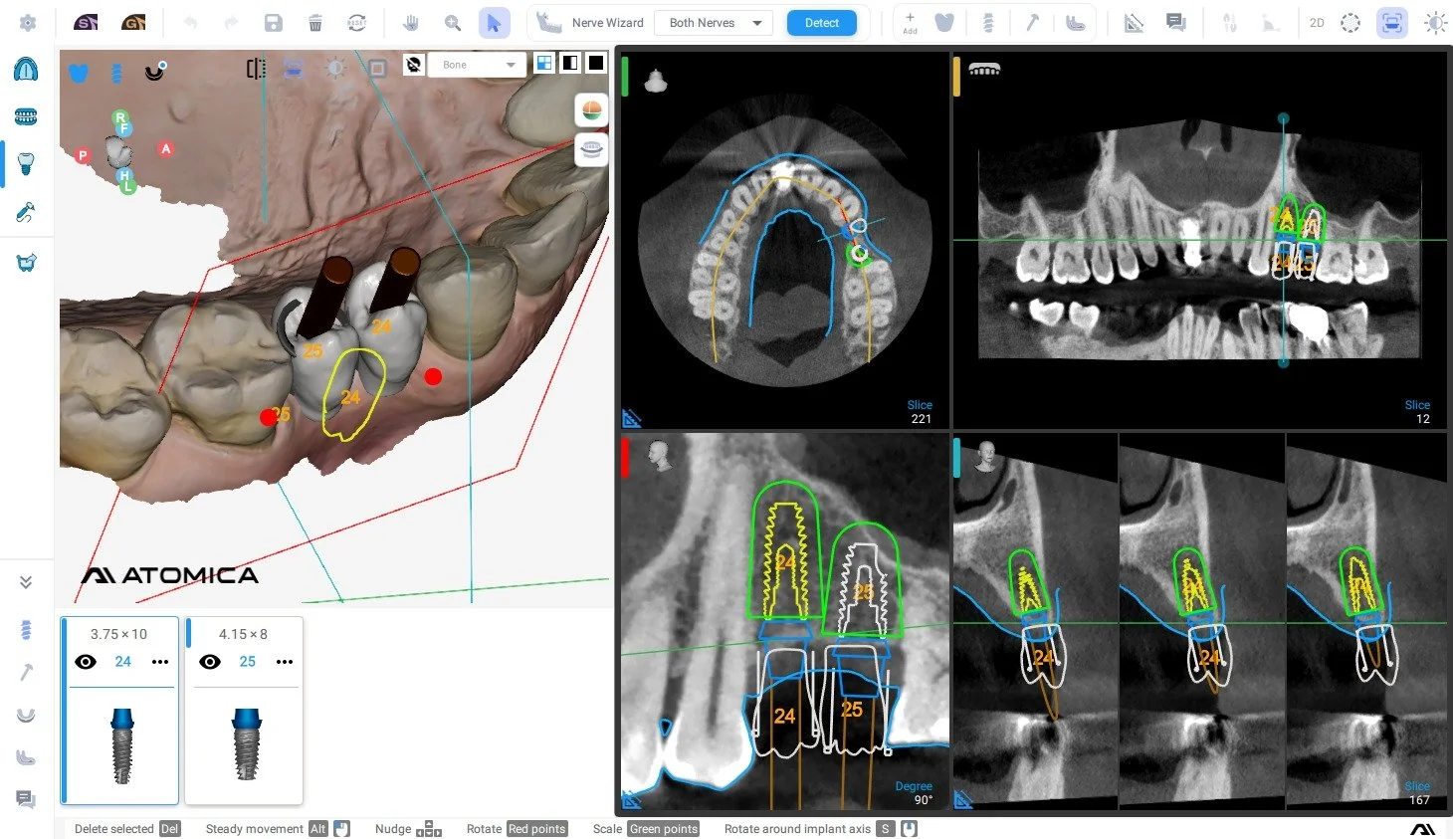Expand the collapsed sidebar section with double chevron
The width and height of the screenshot is (1453, 839).
click(25, 581)
